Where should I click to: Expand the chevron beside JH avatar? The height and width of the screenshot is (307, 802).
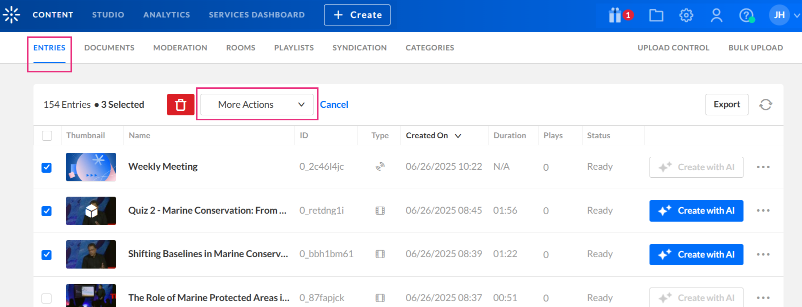click(797, 15)
